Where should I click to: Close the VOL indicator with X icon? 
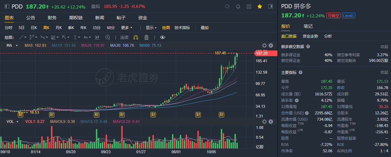tap(271, 121)
